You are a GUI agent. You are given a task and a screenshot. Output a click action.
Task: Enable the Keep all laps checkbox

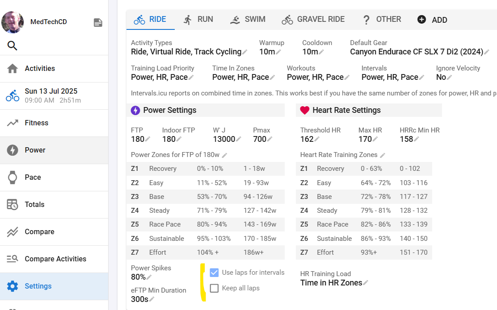tap(215, 288)
